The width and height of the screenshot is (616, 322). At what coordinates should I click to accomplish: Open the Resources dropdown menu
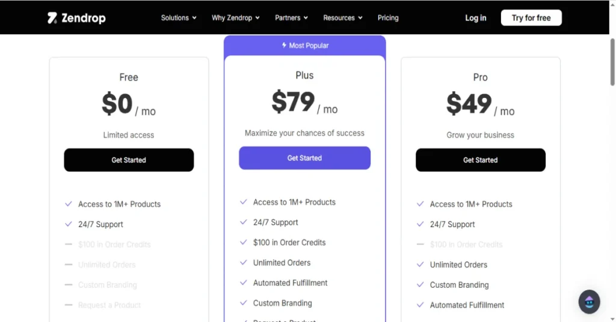[x=343, y=17]
